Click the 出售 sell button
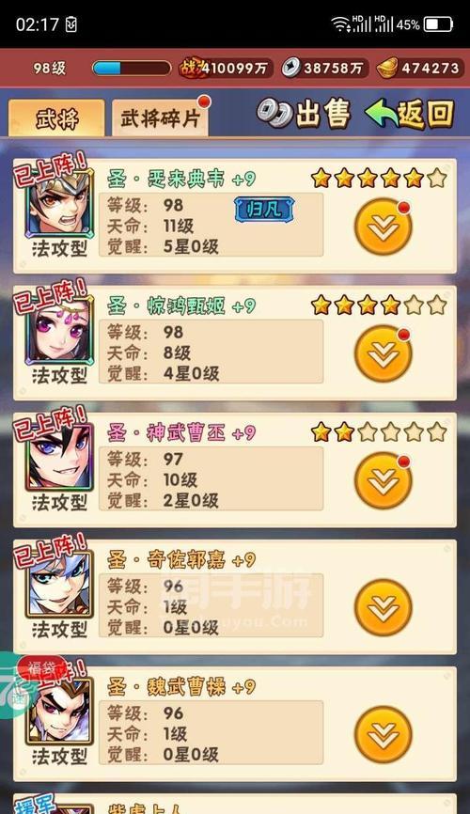470x814 pixels. 304,113
